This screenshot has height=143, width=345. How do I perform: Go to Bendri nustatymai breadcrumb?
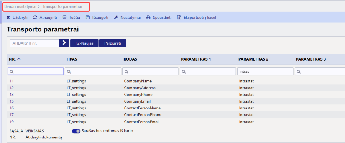20,6
